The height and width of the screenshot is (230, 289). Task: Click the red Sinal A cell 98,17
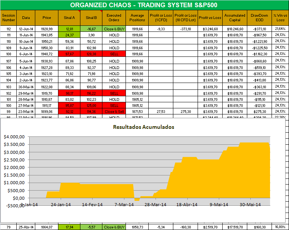click(69, 93)
